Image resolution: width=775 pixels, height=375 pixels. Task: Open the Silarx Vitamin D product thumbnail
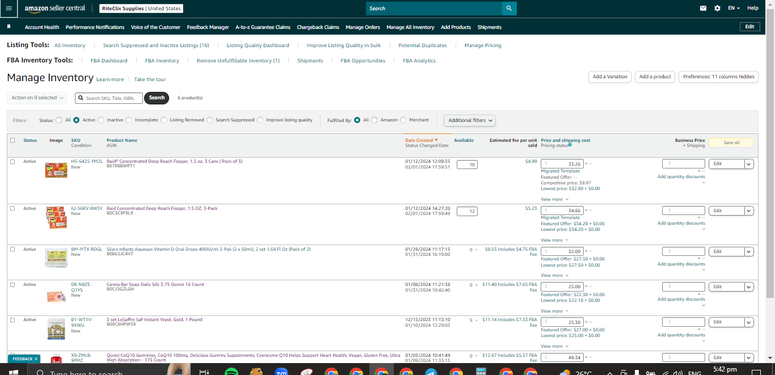tap(56, 258)
